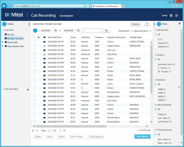Collapse My Call Folders section

coord(4,89)
